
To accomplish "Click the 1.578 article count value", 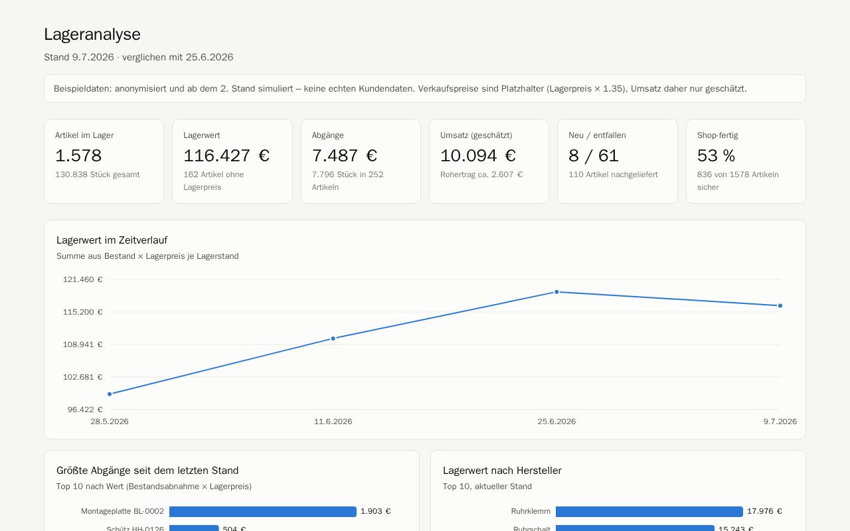I will (78, 156).
